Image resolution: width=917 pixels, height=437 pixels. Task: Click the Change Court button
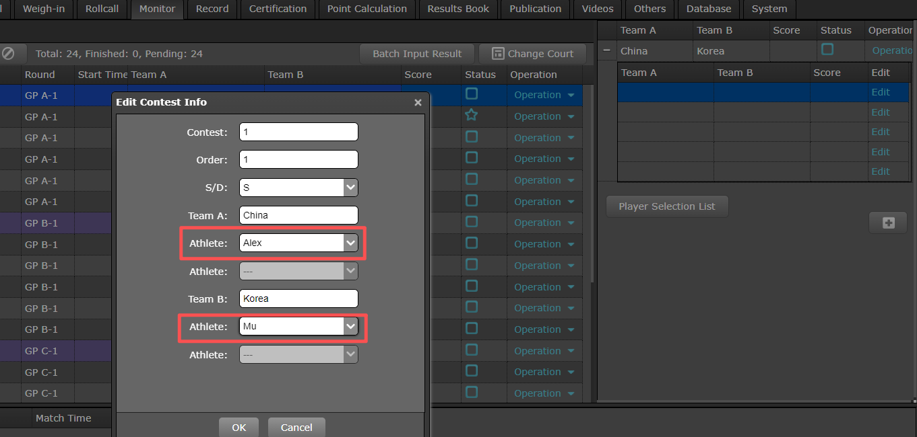click(x=532, y=54)
